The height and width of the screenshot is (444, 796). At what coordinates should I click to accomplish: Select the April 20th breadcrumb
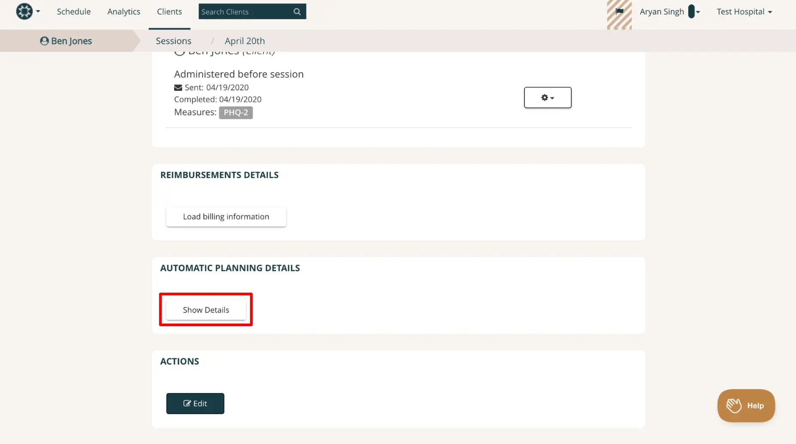click(x=244, y=41)
